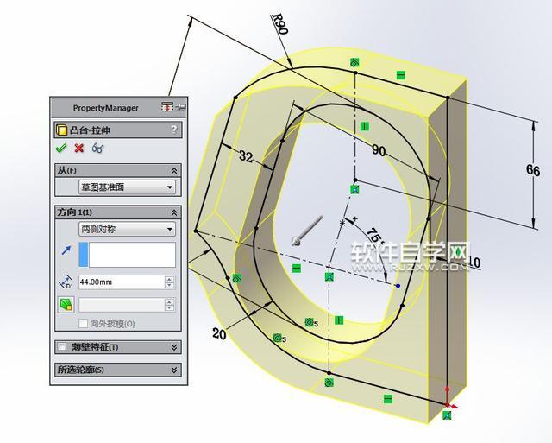Image resolution: width=552 pixels, height=443 pixels.
Task: Collapse the 从 section chevron
Action: click(x=175, y=171)
